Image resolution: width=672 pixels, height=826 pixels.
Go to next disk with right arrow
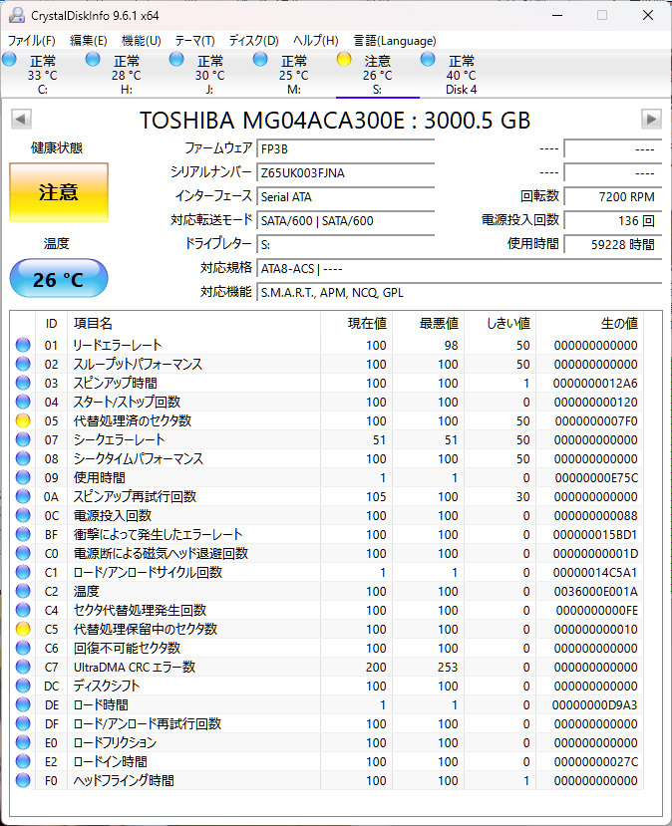[x=651, y=119]
